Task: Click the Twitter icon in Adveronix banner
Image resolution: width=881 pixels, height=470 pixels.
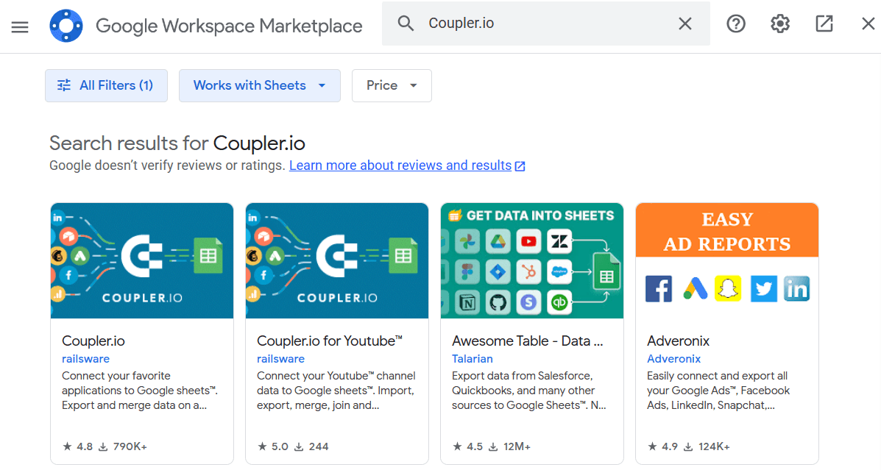Action: (x=763, y=288)
